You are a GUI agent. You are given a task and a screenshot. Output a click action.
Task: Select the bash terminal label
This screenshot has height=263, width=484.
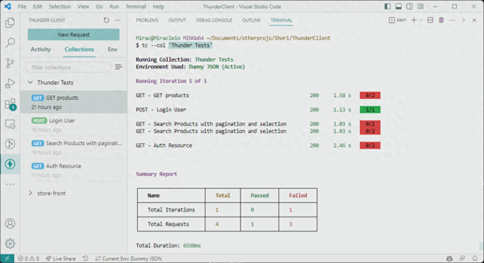pyautogui.click(x=401, y=20)
